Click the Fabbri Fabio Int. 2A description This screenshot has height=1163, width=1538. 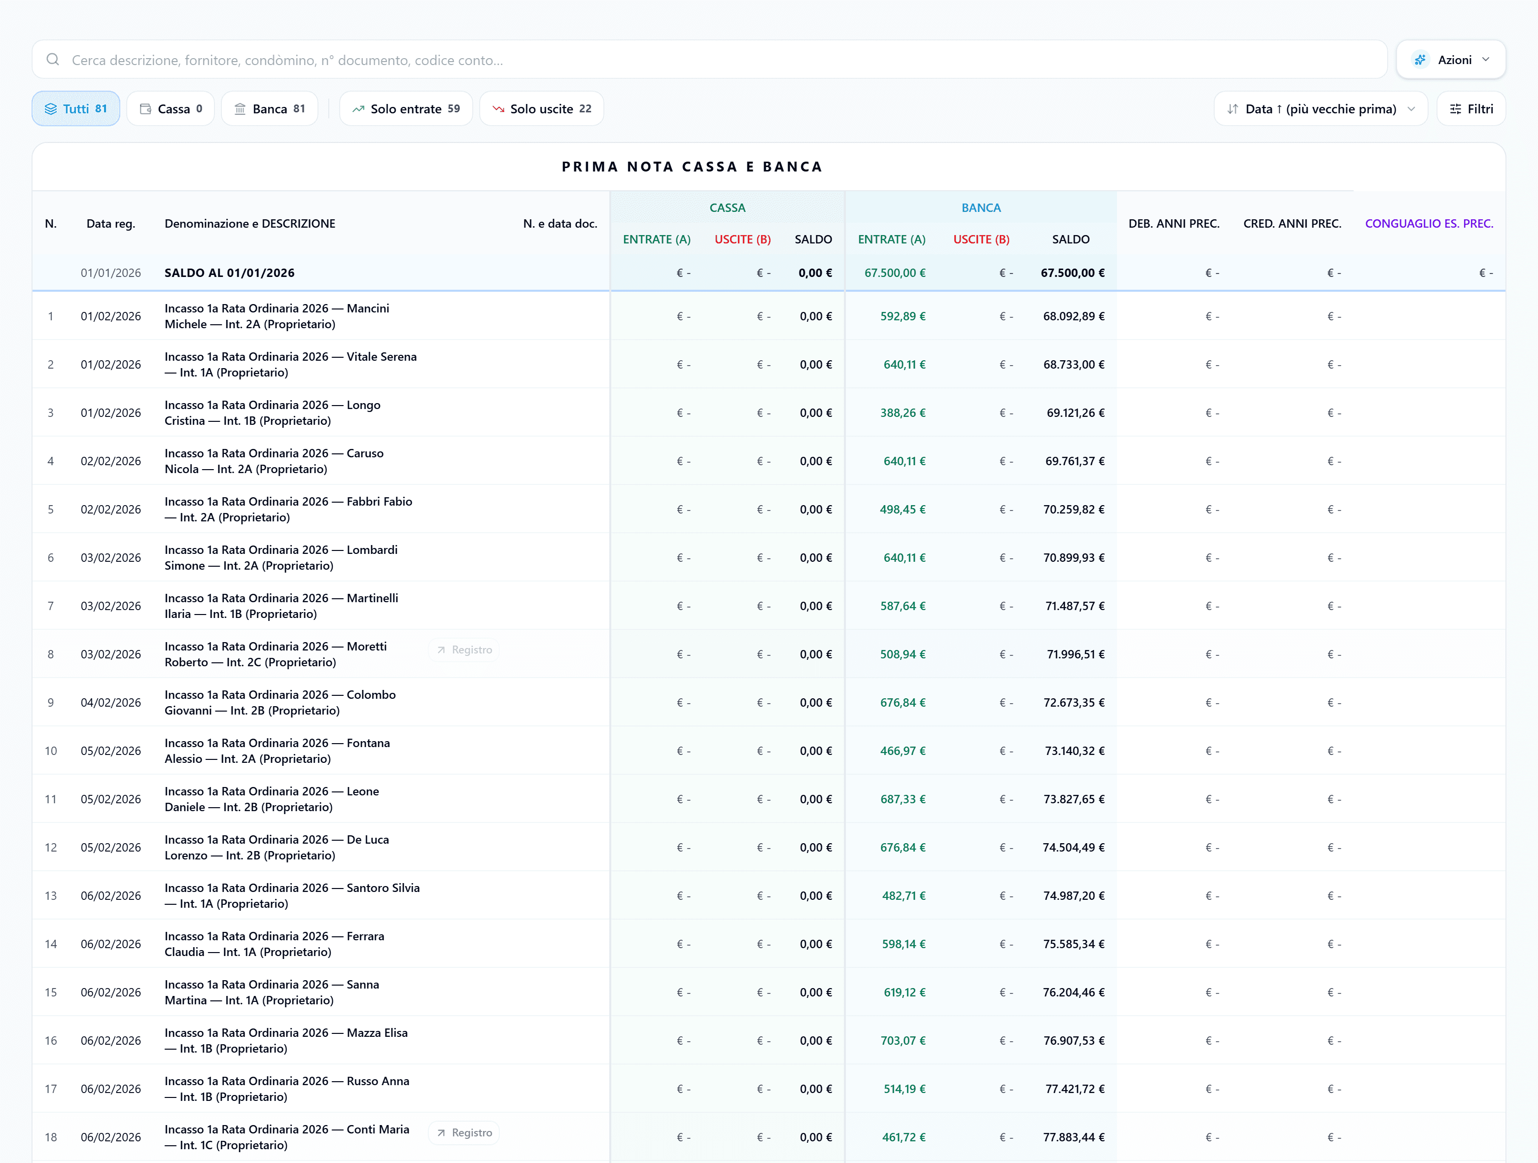tap(288, 510)
